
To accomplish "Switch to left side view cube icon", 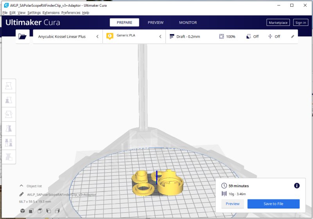I will (x=49, y=211).
